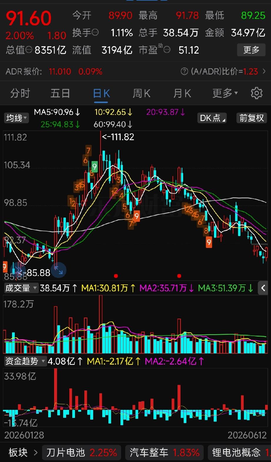
Task: Tap the 60:99.40 moving average label
Action: pos(113,124)
